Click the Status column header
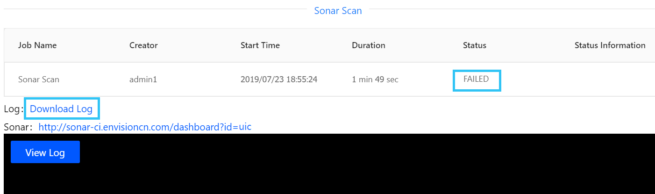The width and height of the screenshot is (655, 194). click(x=475, y=45)
